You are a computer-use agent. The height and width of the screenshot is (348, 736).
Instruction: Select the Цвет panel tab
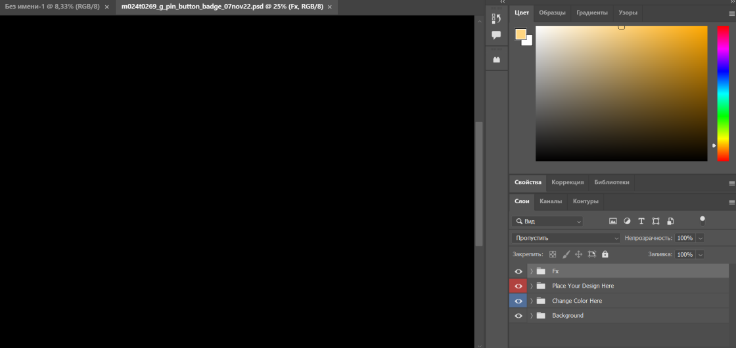coord(522,12)
